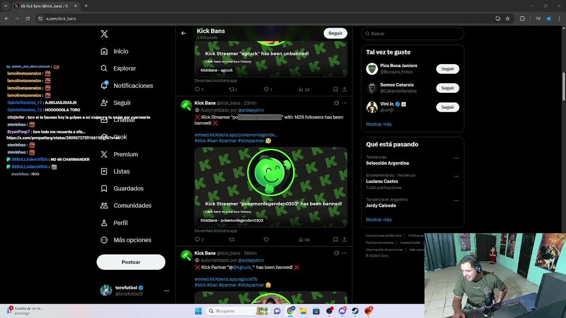Viewport: 566px width, 318px height.
Task: Click #kickpartner hashtag in 23min post
Action: [251, 140]
